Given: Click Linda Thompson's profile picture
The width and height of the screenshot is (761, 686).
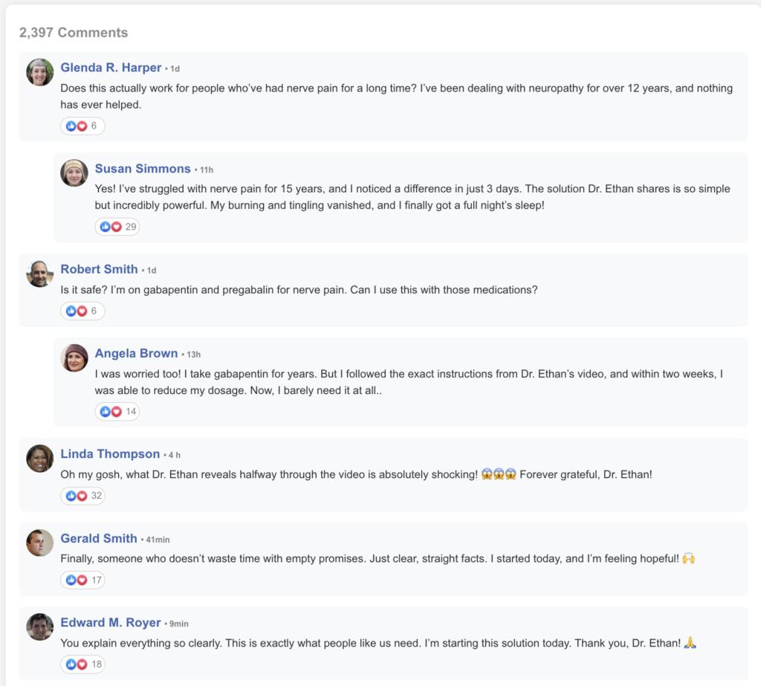Looking at the screenshot, I should [40, 459].
